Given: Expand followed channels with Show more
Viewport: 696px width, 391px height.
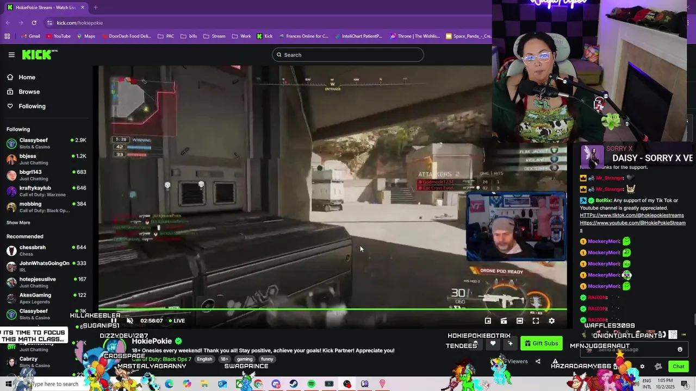Looking at the screenshot, I should tap(18, 223).
